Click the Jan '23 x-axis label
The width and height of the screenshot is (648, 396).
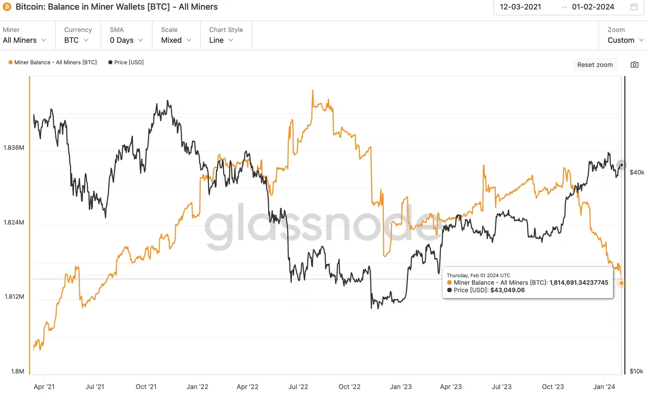pos(401,386)
